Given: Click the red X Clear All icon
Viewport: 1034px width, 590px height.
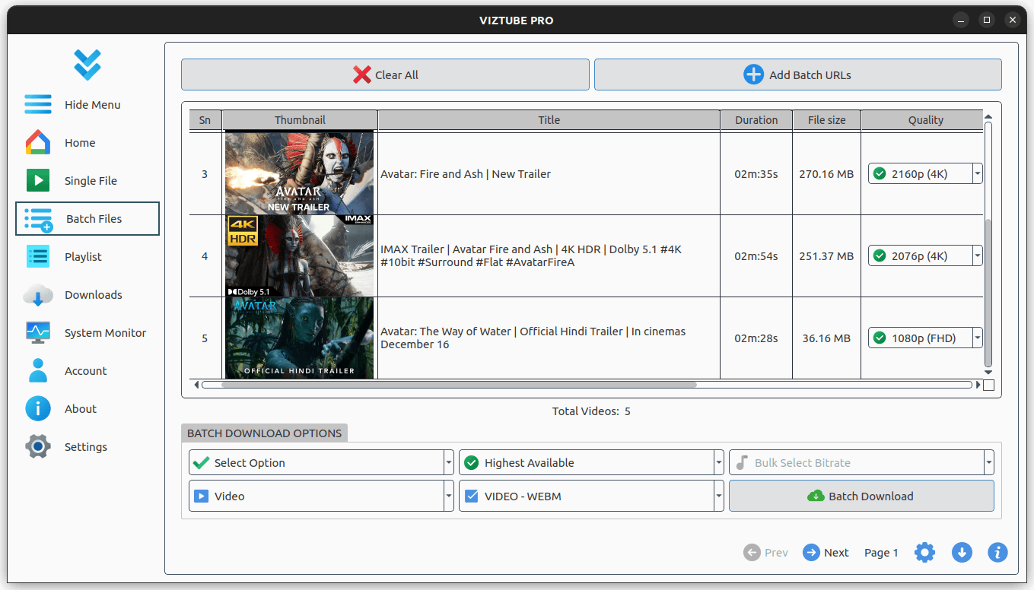Looking at the screenshot, I should (x=362, y=75).
